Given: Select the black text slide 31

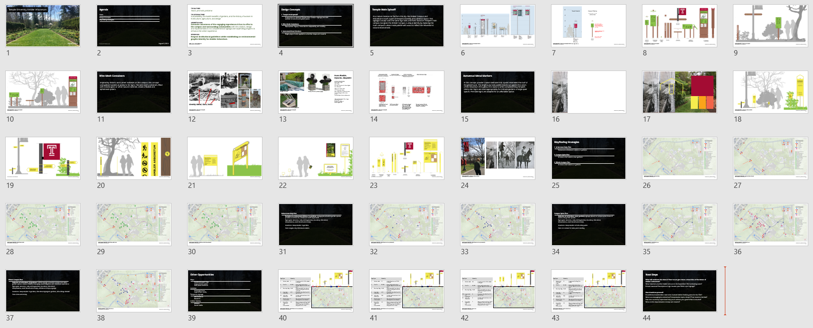Looking at the screenshot, I should (x=316, y=225).
